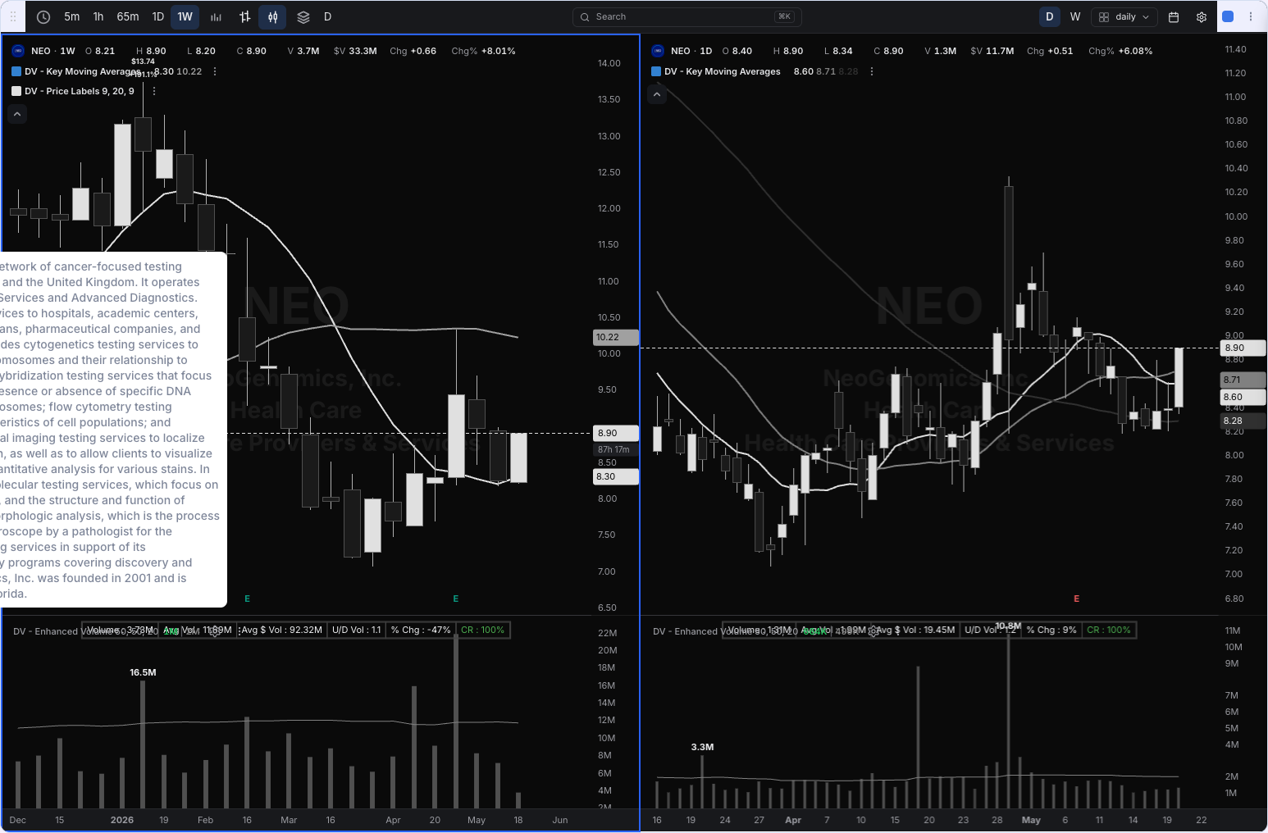This screenshot has width=1268, height=833.
Task: Activate the W layout tab at top right
Action: pos(1075,16)
